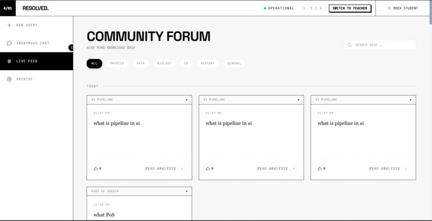The height and width of the screenshot is (221, 432).
Task: Click the plus icon beside New Query
Action: tap(9, 25)
